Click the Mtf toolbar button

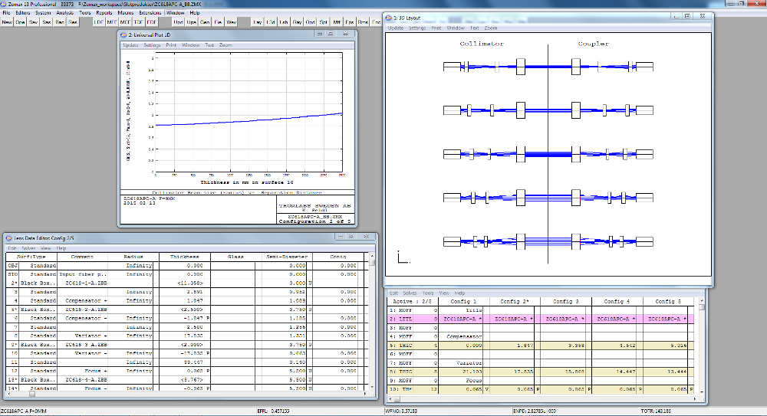click(x=337, y=22)
